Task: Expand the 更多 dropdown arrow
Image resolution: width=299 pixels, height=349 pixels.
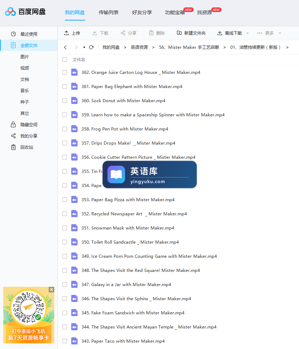Action: click(280, 33)
